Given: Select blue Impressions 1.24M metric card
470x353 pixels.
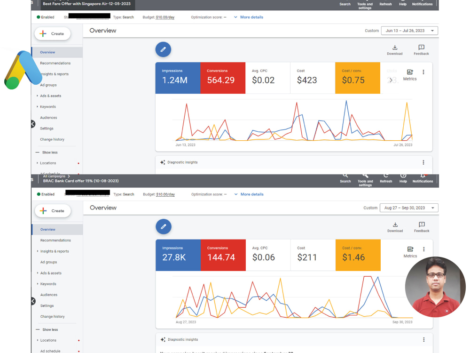Looking at the screenshot, I should click(178, 78).
